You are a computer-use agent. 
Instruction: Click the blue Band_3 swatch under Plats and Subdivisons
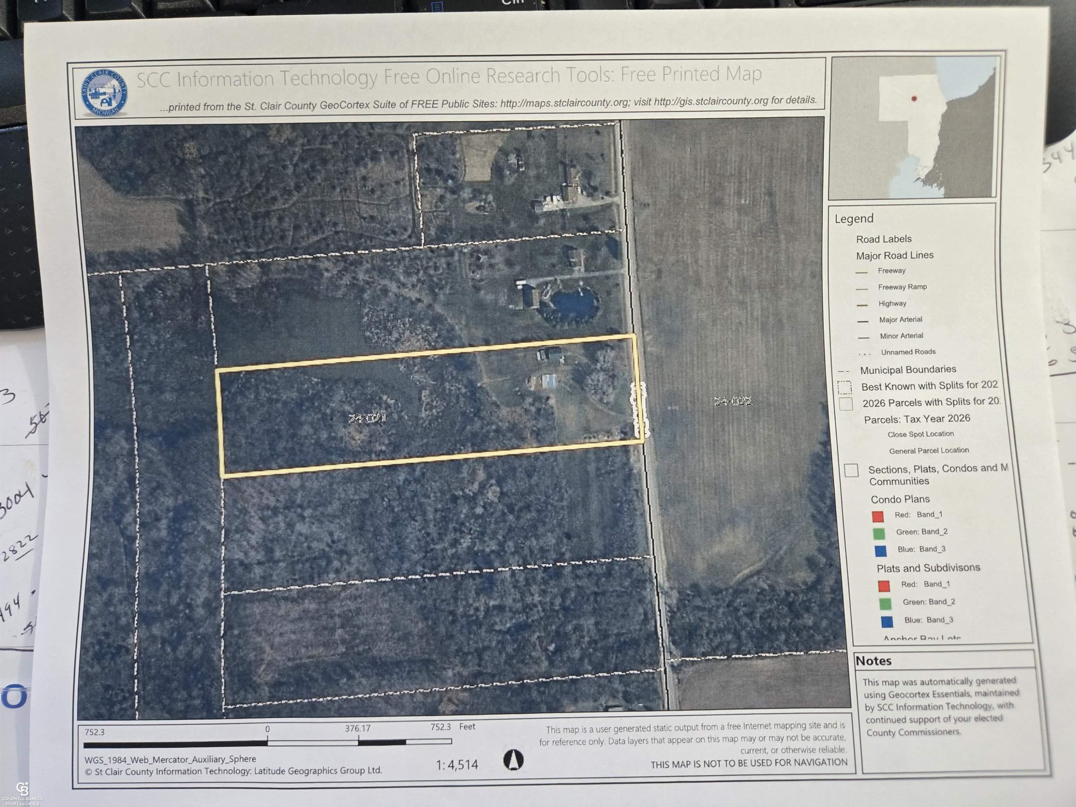tap(887, 622)
